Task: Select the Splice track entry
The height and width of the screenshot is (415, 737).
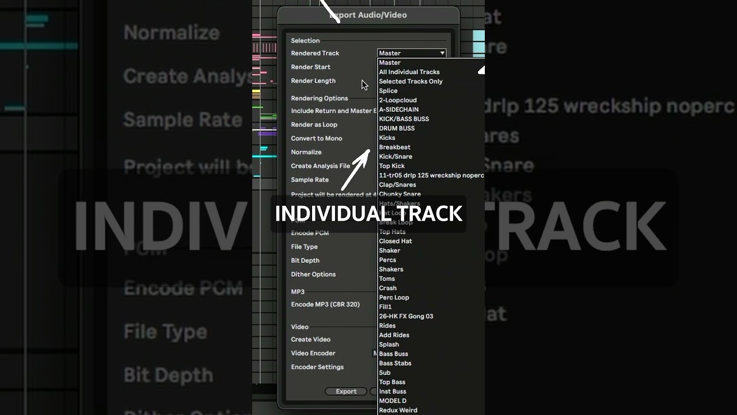Action: [x=388, y=90]
